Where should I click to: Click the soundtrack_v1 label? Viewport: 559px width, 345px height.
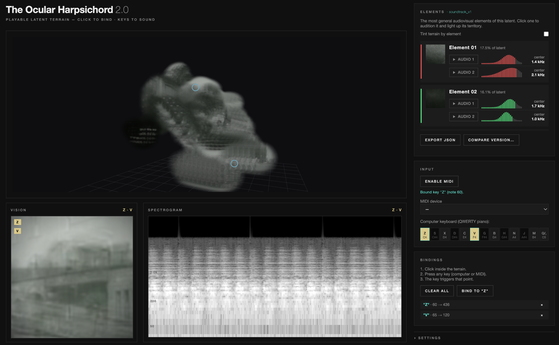click(x=460, y=12)
